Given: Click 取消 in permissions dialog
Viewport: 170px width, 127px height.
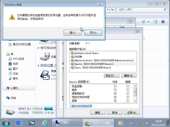Looking at the screenshot, I should [x=115, y=113].
